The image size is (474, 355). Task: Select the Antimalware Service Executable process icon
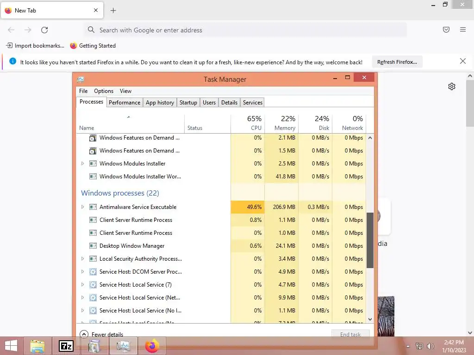pyautogui.click(x=93, y=207)
